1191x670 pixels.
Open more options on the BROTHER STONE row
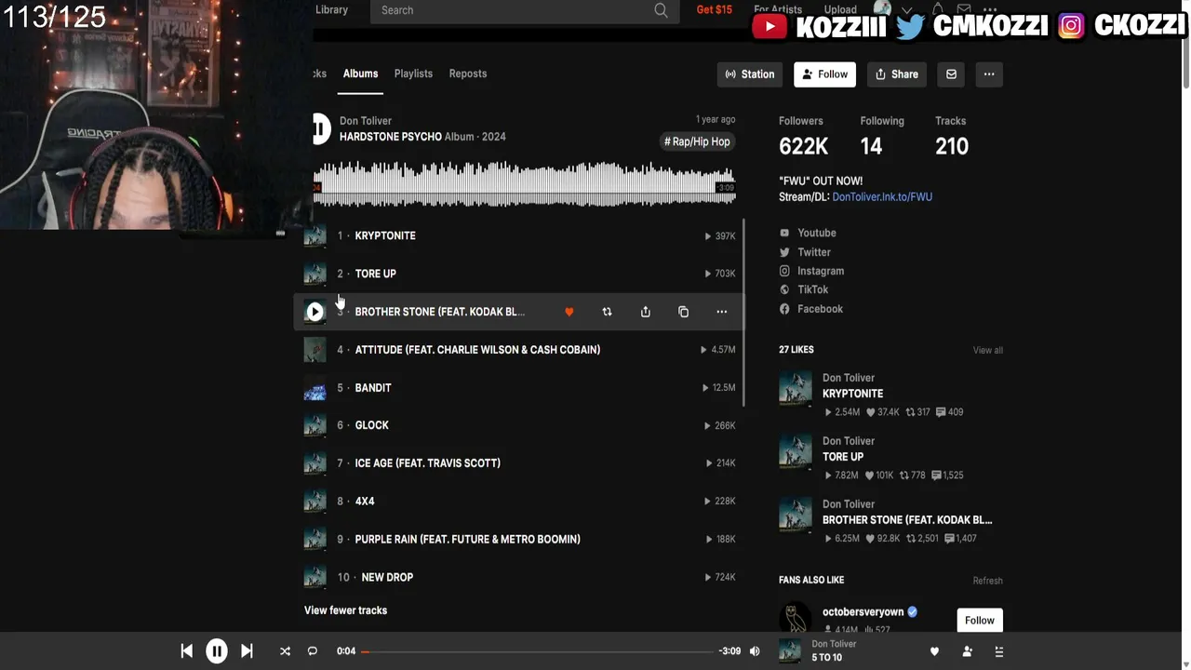(721, 312)
